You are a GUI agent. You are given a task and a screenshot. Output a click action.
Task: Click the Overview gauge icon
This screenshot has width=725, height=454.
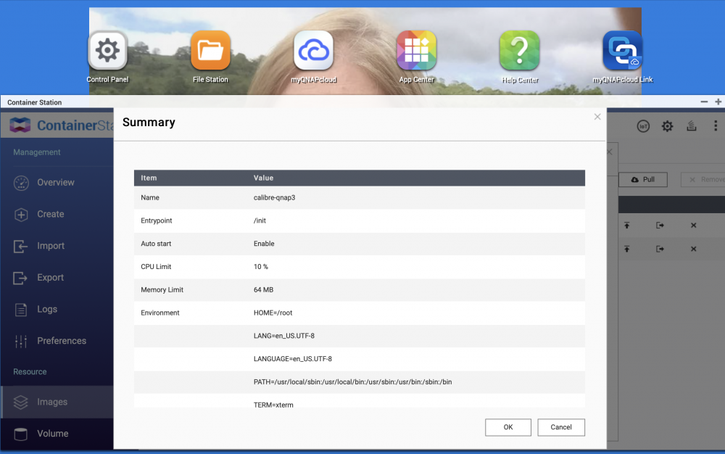click(21, 183)
